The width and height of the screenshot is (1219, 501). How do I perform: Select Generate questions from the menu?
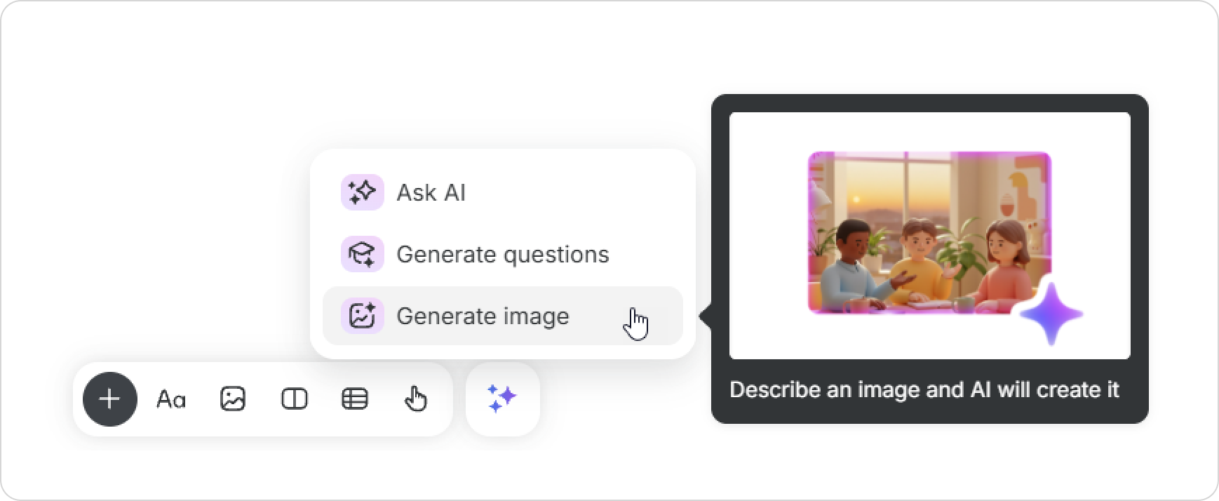[x=502, y=254]
